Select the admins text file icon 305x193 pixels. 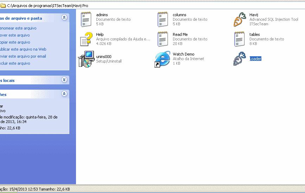[x=86, y=19]
